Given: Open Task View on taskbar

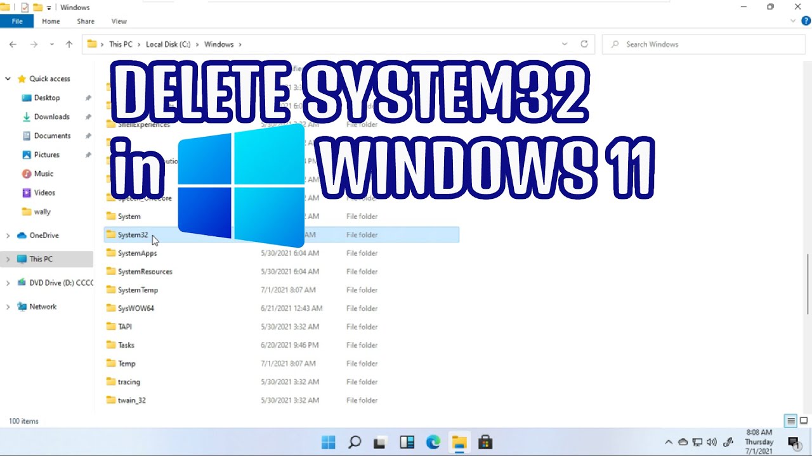Looking at the screenshot, I should coord(381,442).
